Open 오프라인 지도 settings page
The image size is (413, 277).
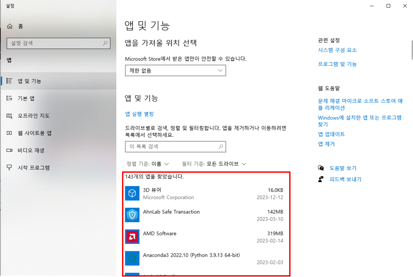(x=58, y=116)
